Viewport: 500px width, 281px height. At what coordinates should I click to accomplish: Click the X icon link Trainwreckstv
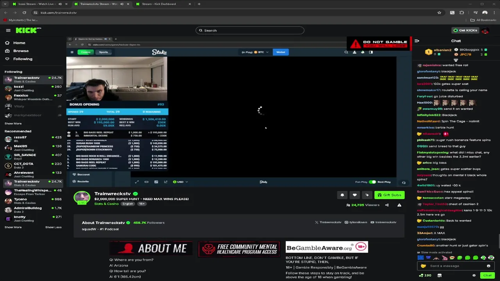(328, 222)
